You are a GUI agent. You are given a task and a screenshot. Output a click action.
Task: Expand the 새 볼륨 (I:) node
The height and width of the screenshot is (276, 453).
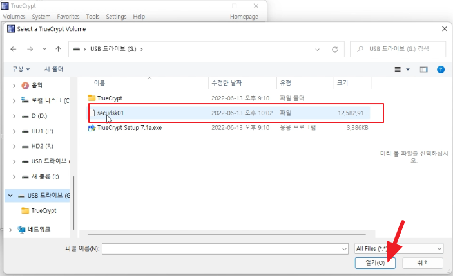[x=14, y=176]
